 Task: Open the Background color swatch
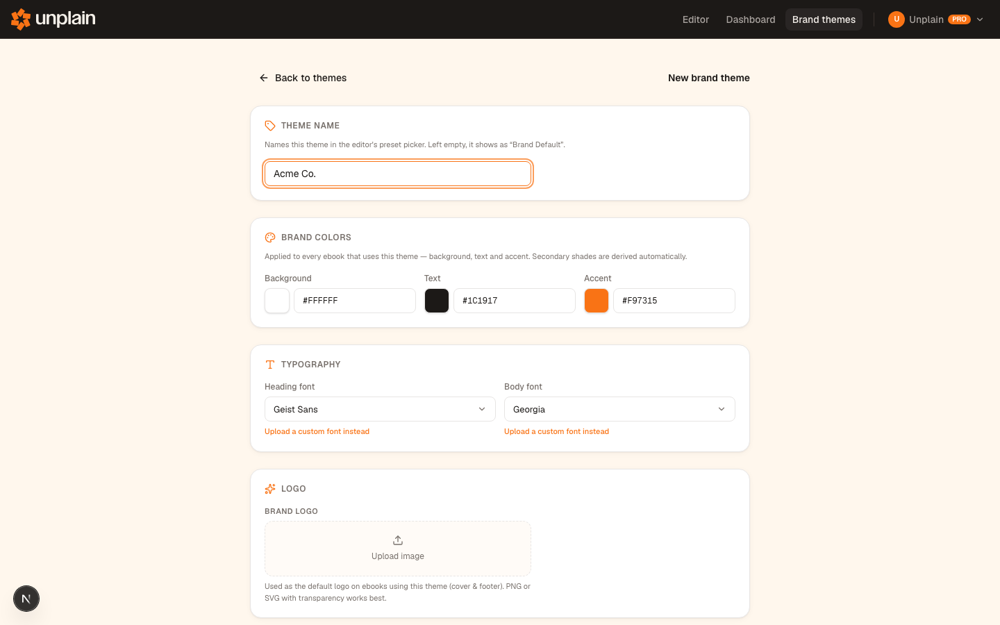(277, 301)
